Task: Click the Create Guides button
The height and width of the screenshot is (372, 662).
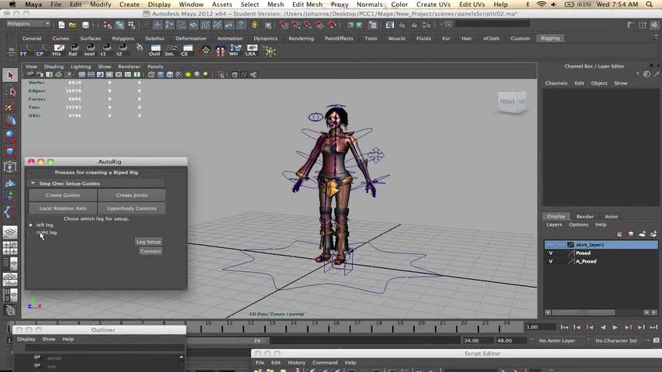Action: [x=63, y=195]
